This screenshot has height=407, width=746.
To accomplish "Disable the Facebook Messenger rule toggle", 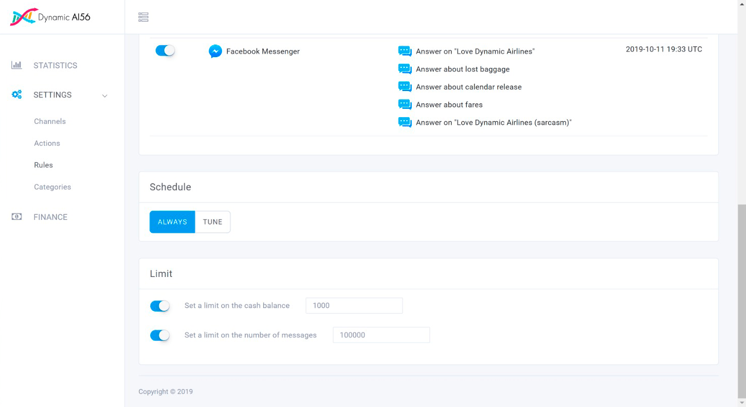I will pos(165,51).
